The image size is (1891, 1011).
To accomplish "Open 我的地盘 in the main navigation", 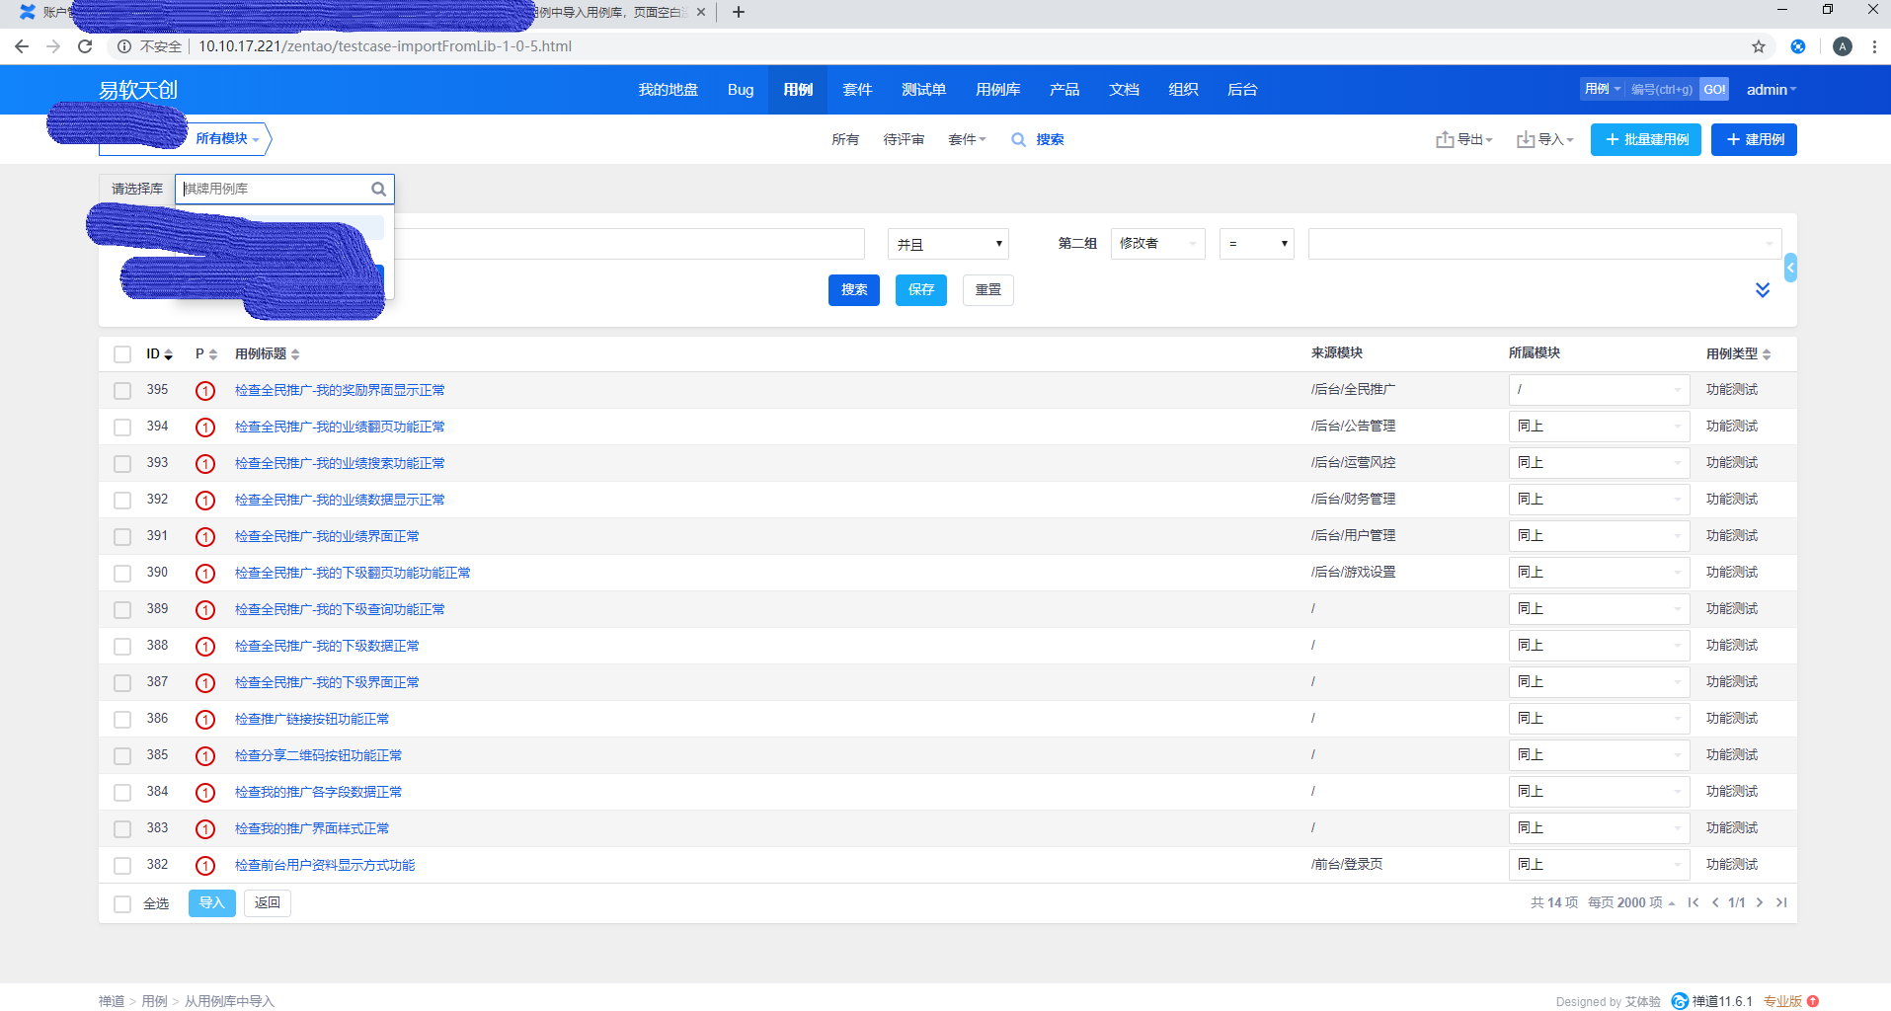I will click(x=669, y=90).
